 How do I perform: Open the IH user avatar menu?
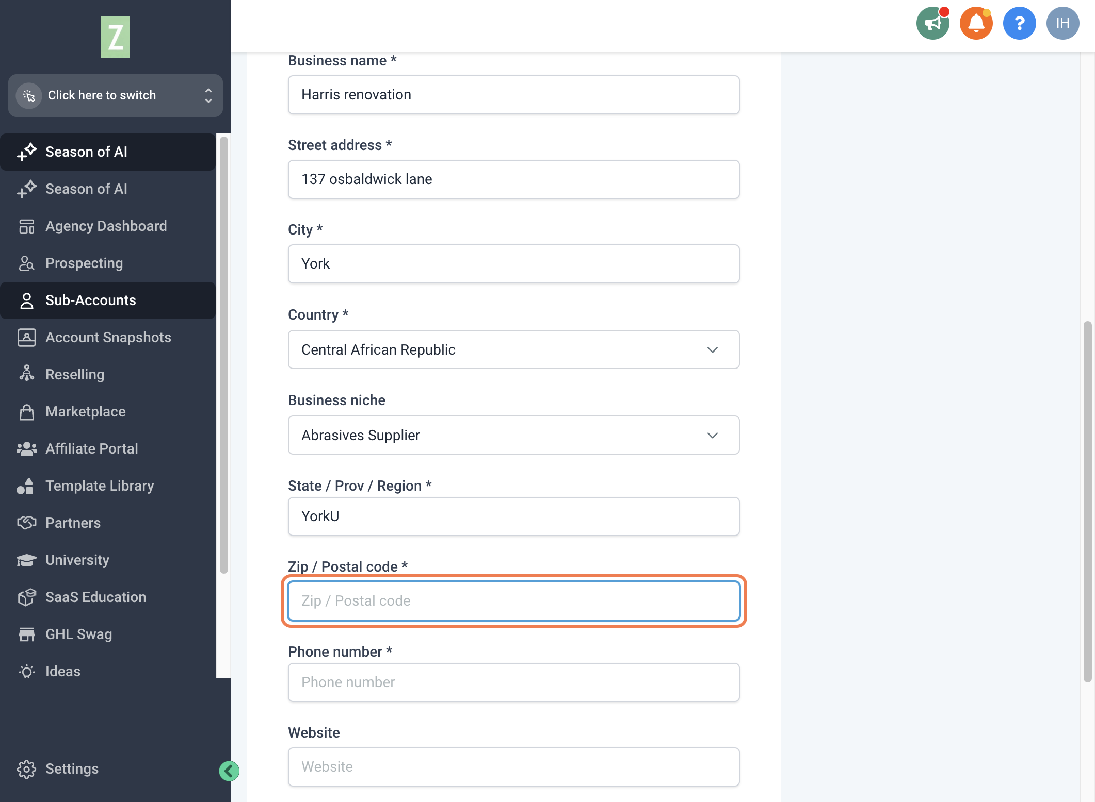coord(1062,23)
